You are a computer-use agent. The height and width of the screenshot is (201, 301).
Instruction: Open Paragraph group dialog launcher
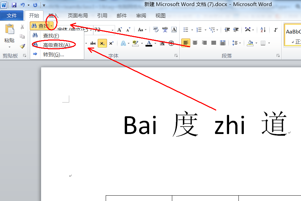(278, 56)
